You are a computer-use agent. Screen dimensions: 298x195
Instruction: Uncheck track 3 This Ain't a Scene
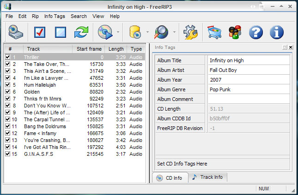point(7,71)
